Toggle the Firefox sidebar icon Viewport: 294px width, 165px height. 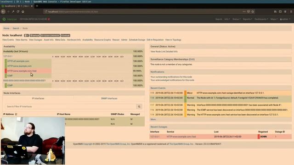(x=280, y=11)
